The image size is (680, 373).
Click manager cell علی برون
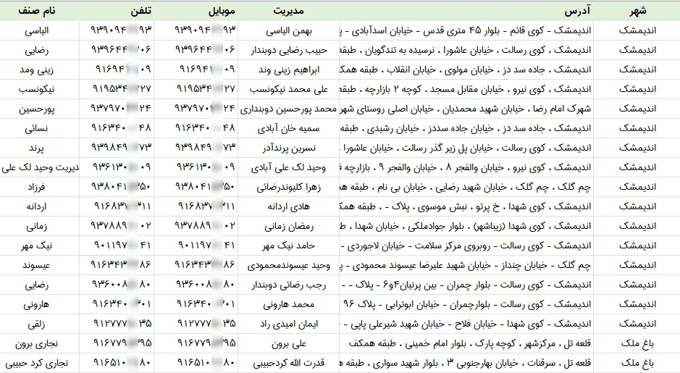[x=288, y=343]
